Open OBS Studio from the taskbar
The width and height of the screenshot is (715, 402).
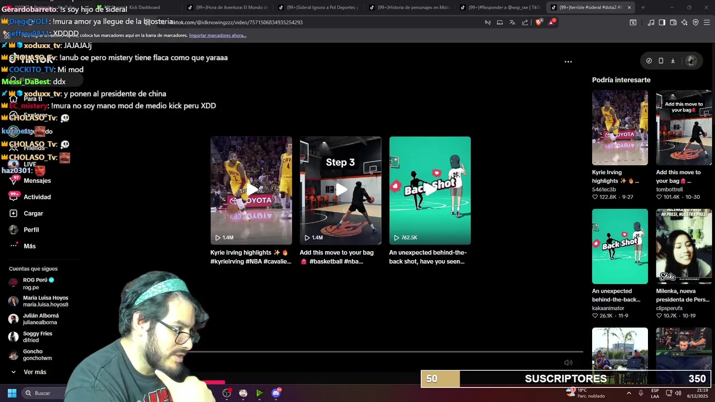tap(227, 393)
